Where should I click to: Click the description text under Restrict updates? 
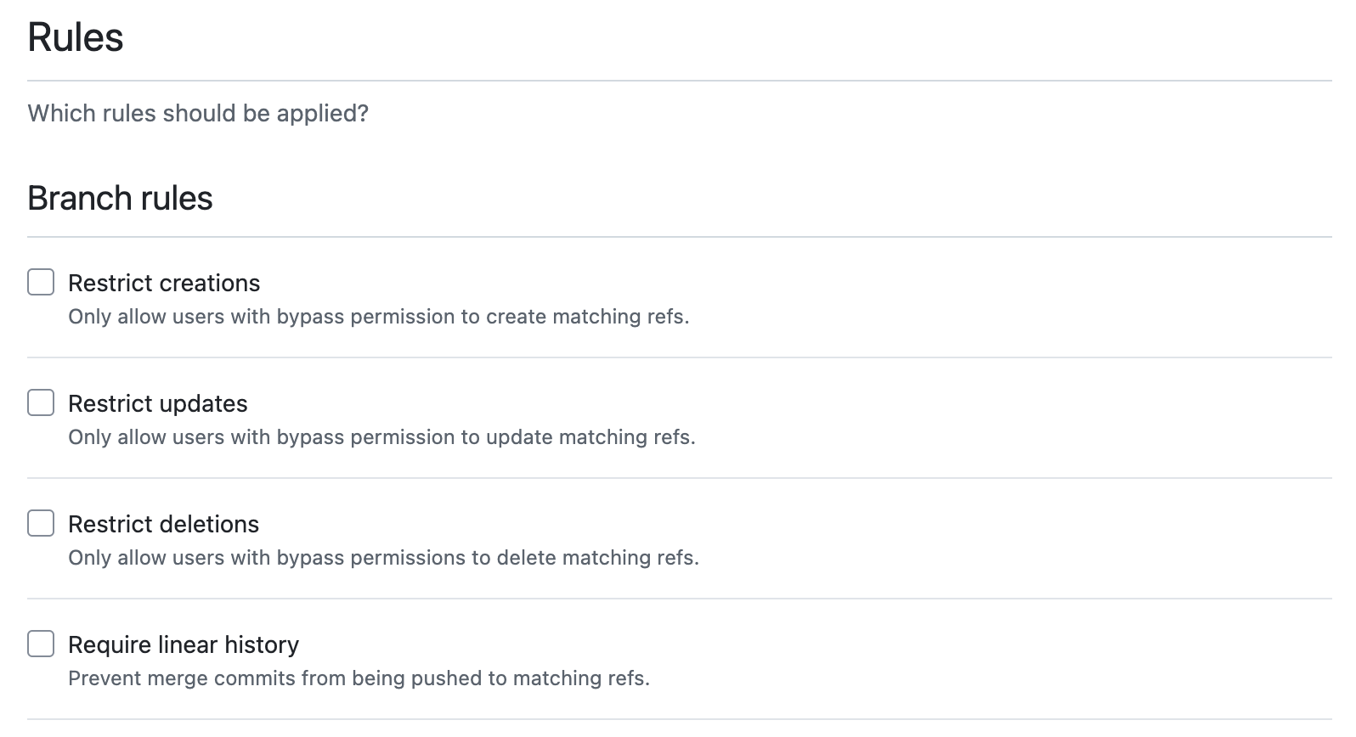click(382, 437)
